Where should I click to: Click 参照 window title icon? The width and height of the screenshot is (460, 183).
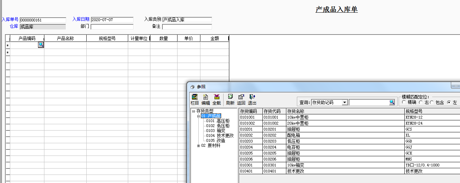click(x=192, y=87)
